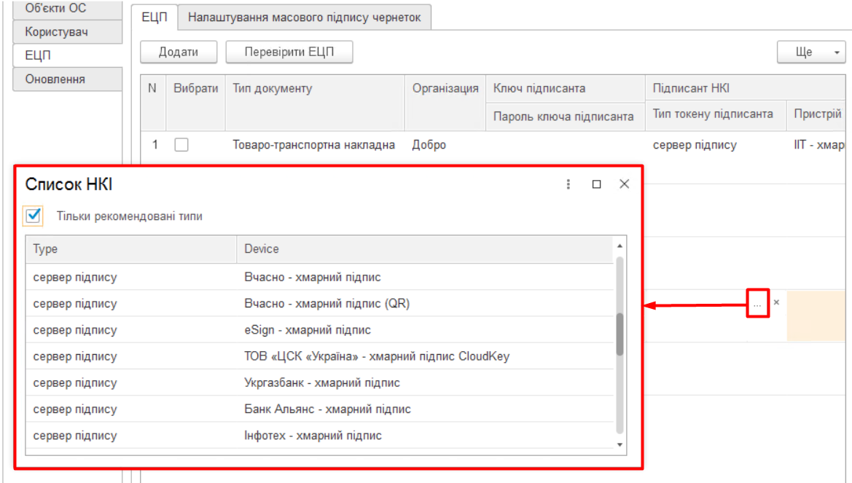This screenshot has height=483, width=852.
Task: Clear the field with the small x icon
Action: pyautogui.click(x=776, y=302)
